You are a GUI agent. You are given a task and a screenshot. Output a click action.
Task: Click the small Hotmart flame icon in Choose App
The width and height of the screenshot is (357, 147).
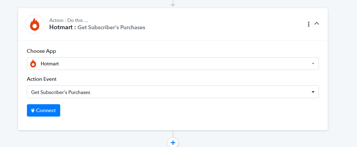point(33,64)
